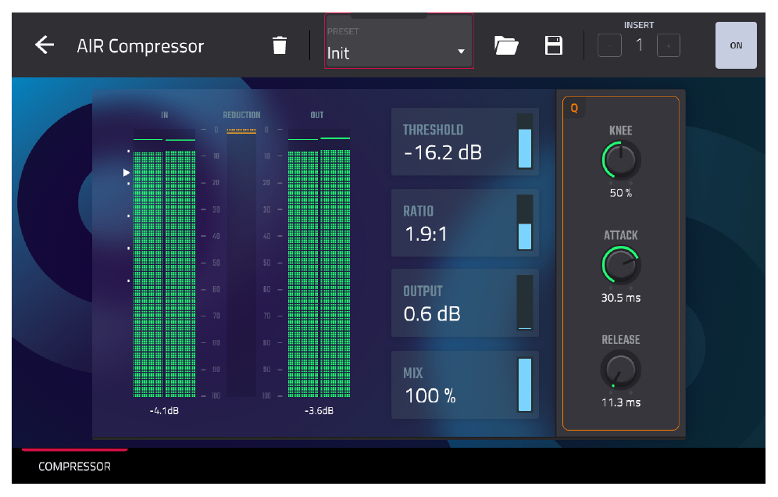The width and height of the screenshot is (778, 497).
Task: Click the Knee knob
Action: click(x=621, y=160)
